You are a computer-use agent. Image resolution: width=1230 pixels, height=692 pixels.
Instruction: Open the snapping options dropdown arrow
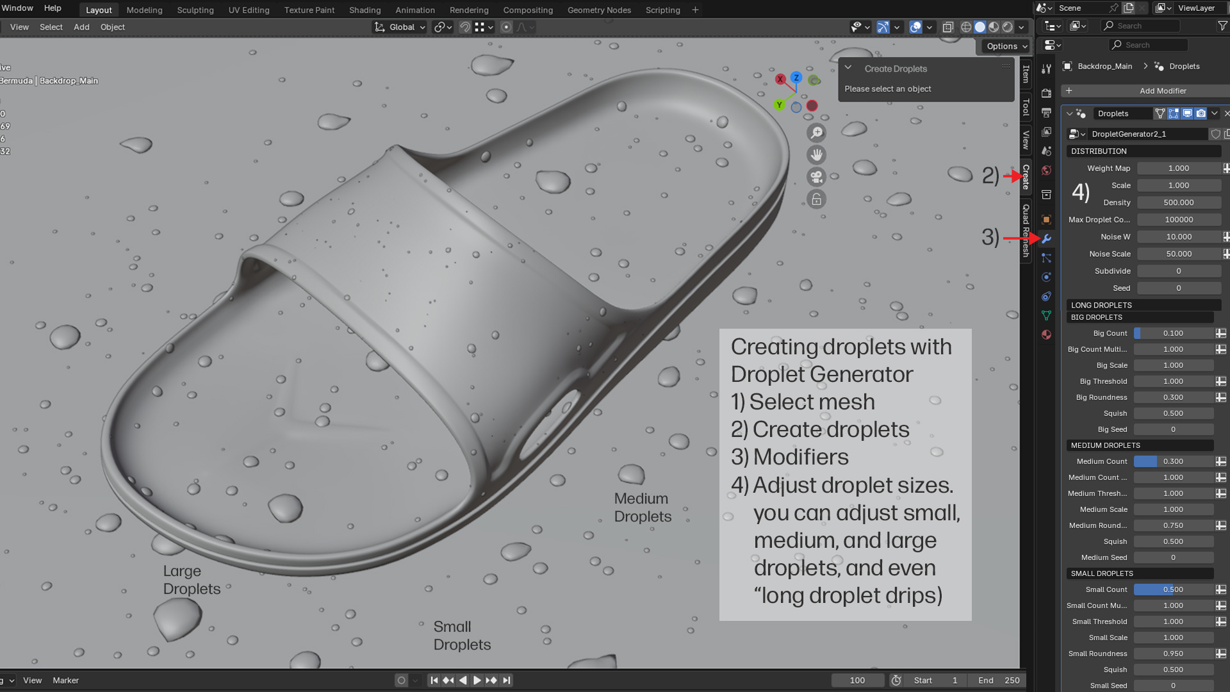click(490, 27)
